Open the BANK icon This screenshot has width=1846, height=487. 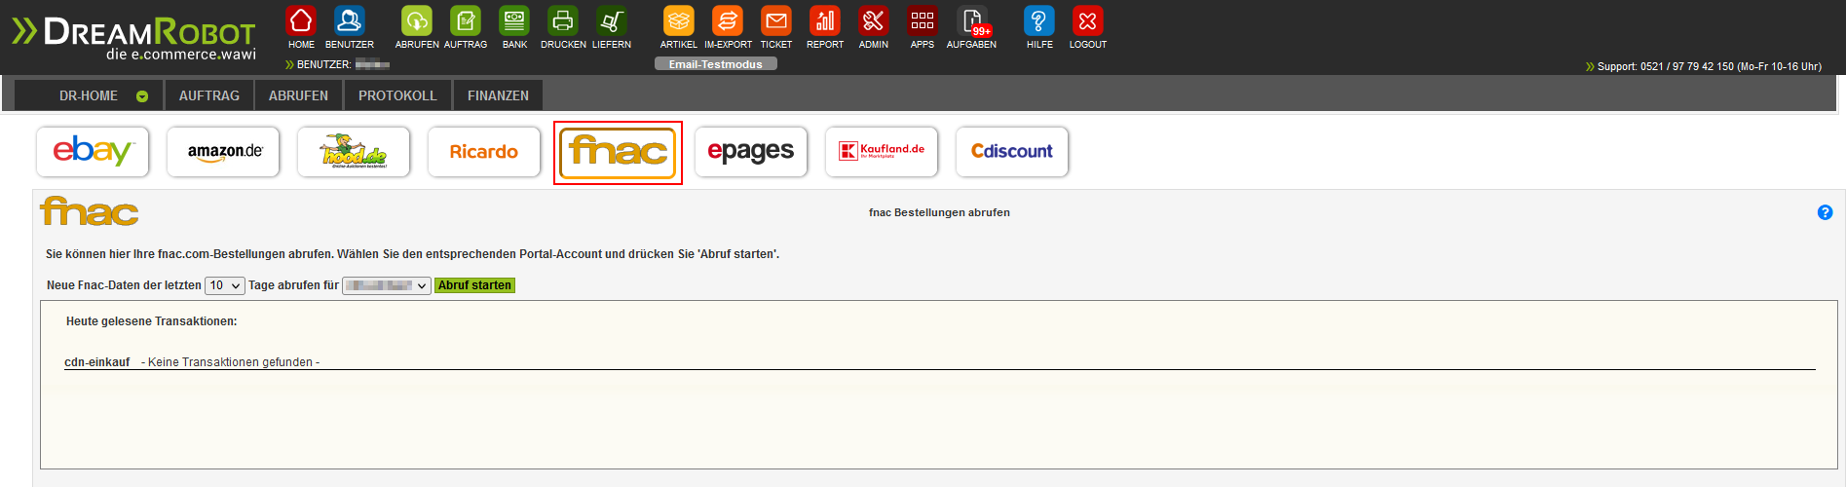point(514,20)
